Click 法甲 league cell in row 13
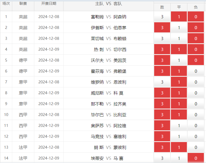This screenshot has width=206, height=163. click(x=23, y=147)
